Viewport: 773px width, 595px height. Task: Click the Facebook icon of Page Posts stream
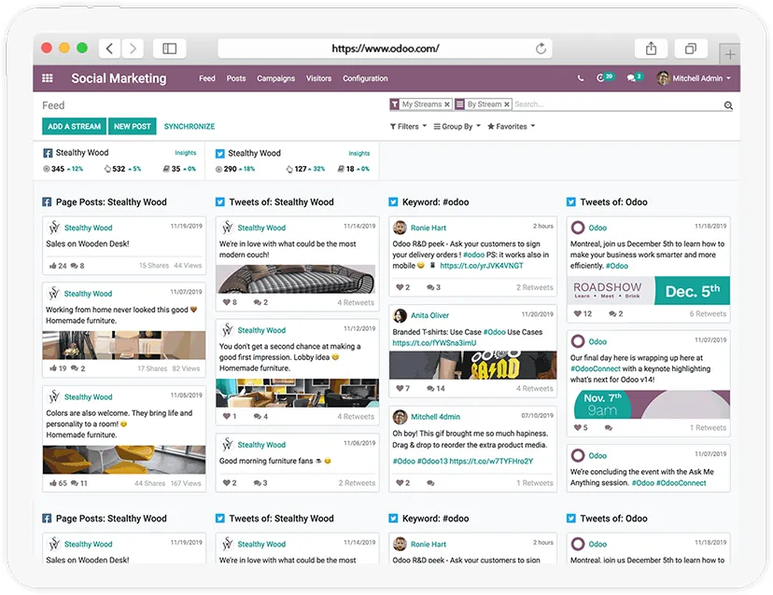tap(47, 202)
